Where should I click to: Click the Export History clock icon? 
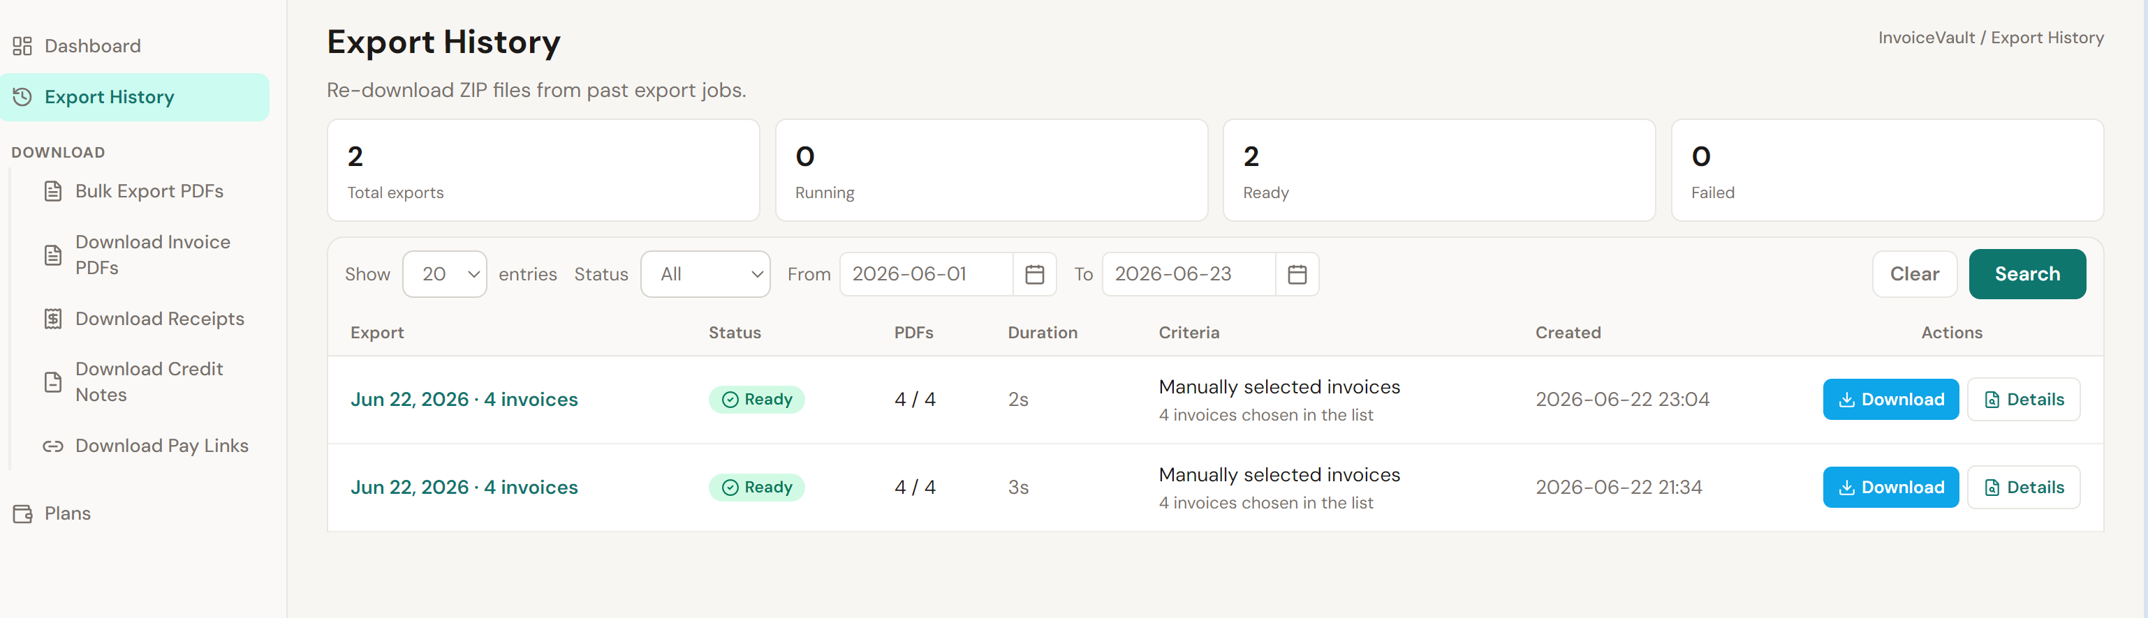pos(22,97)
